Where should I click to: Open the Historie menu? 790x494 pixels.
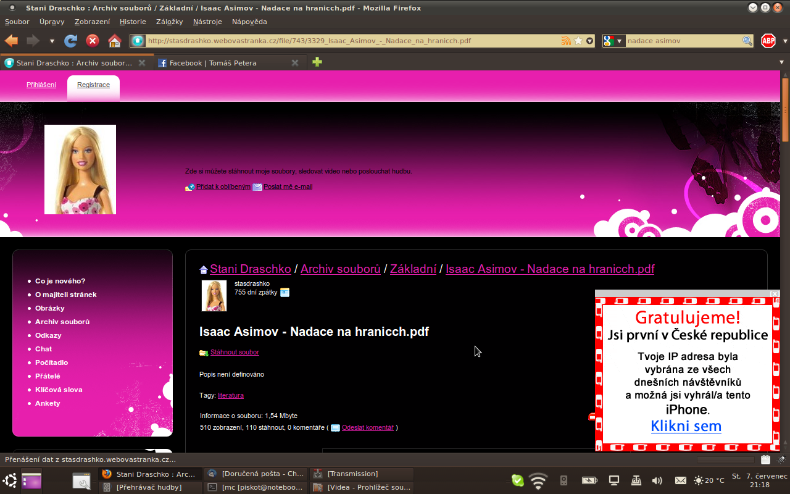pos(133,22)
